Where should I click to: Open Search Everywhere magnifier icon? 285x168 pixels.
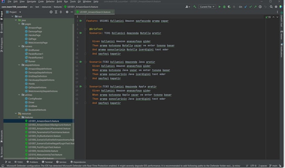(x=271, y=7)
